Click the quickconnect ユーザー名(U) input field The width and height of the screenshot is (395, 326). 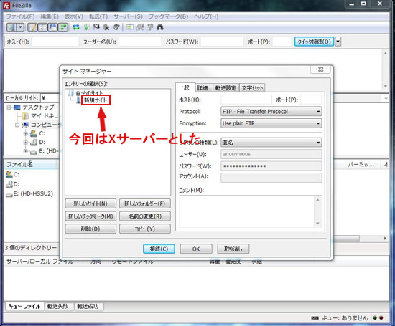tap(140, 42)
